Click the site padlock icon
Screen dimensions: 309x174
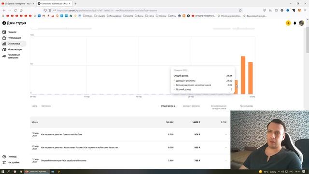coord(50,10)
